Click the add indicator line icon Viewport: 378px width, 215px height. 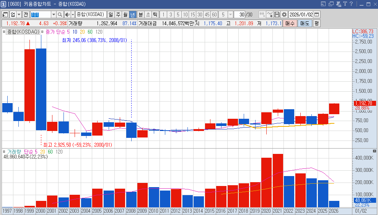(x=270, y=15)
